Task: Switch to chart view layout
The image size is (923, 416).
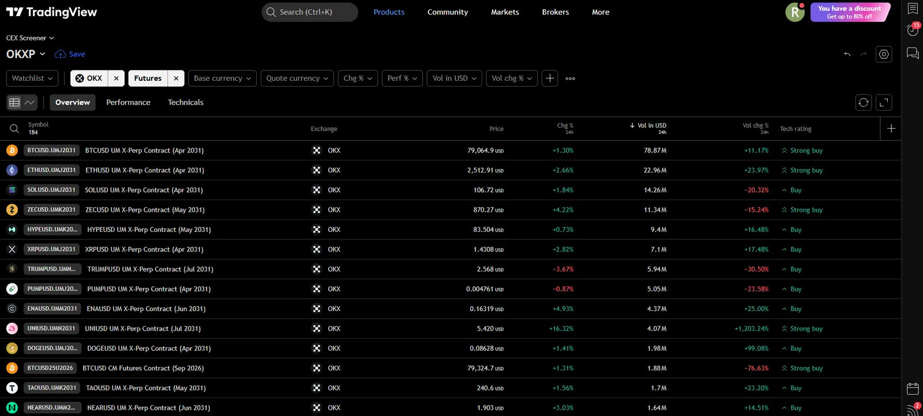Action: [x=30, y=103]
